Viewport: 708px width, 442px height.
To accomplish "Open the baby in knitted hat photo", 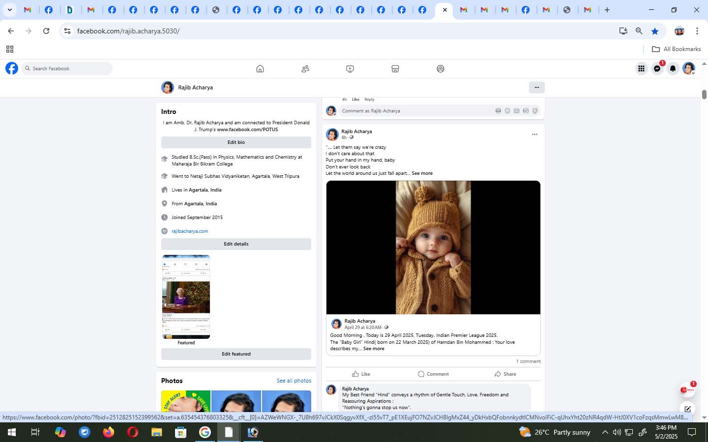I will click(x=433, y=248).
